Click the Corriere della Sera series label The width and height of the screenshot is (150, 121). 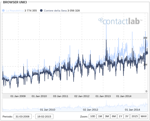point(55,11)
